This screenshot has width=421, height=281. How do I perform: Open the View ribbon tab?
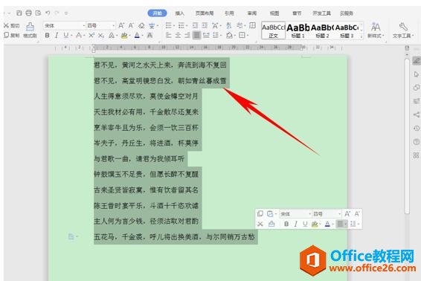click(274, 13)
